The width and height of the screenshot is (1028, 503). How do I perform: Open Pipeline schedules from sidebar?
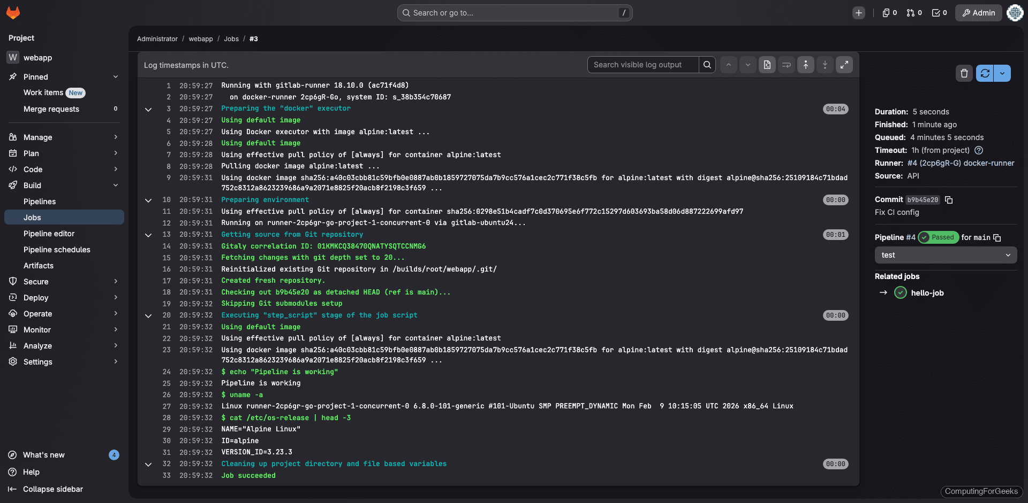[x=57, y=250]
